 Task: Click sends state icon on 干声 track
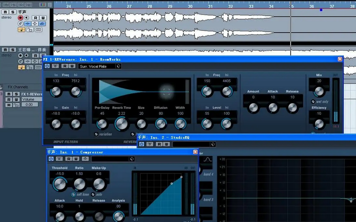pyautogui.click(x=42, y=24)
